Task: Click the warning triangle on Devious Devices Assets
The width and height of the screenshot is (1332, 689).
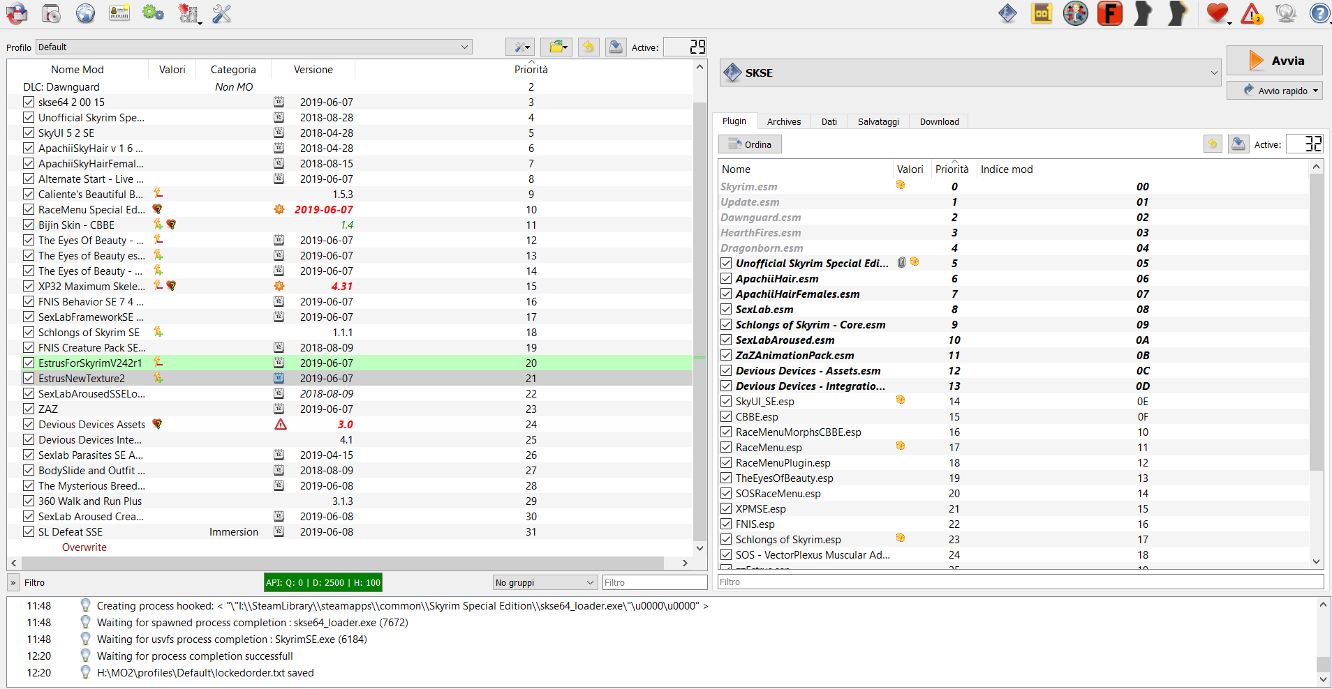Action: click(x=281, y=424)
